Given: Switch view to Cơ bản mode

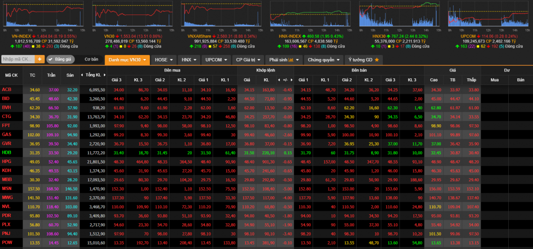Looking at the screenshot, I should click(x=91, y=59).
